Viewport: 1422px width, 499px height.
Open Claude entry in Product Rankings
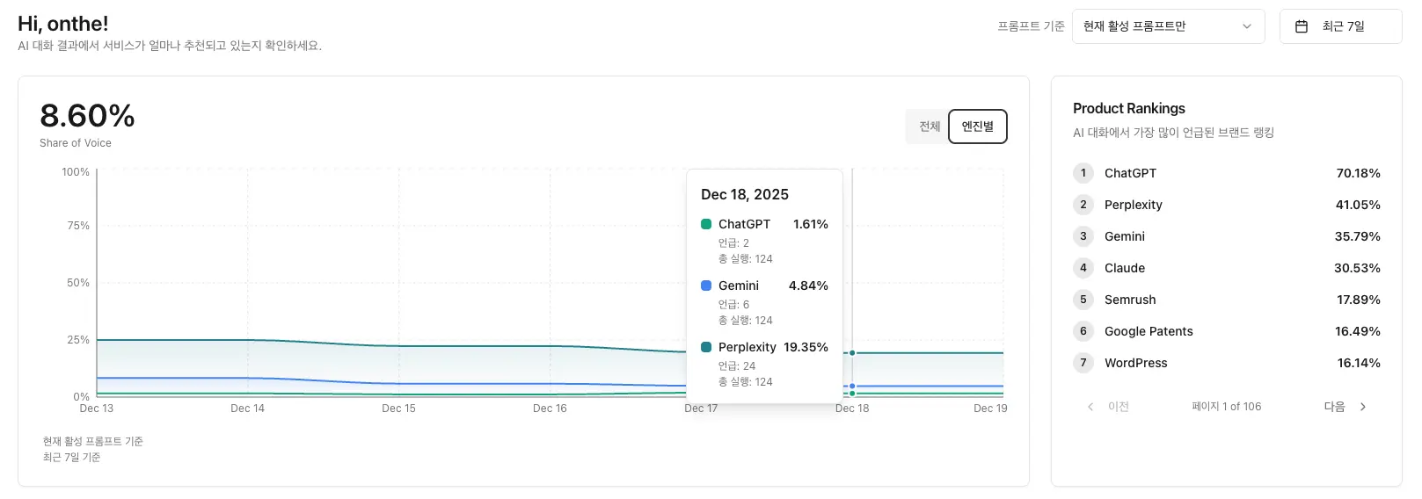tap(1125, 268)
